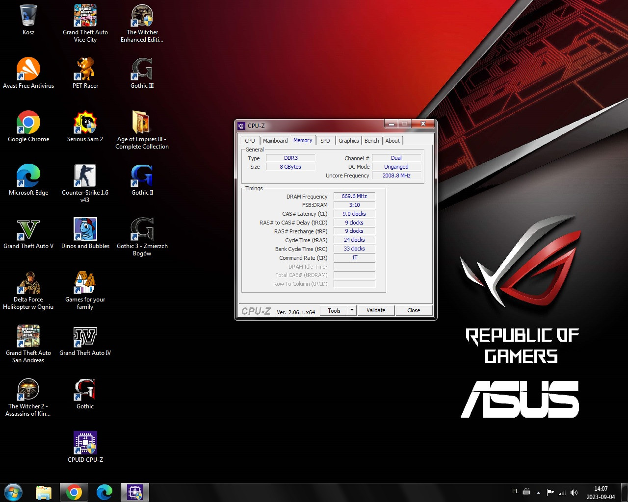This screenshot has width=628, height=502.
Task: Click the Avast Free Antivirus shortcut
Action: pyautogui.click(x=28, y=69)
